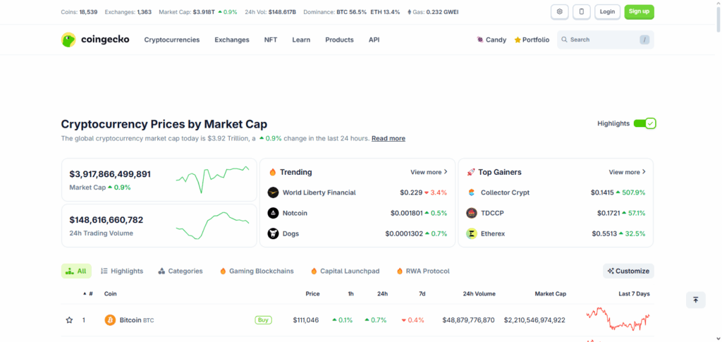Click Bitcoin's last 7 days chart
Screen dimensions: 722x342
point(618,319)
